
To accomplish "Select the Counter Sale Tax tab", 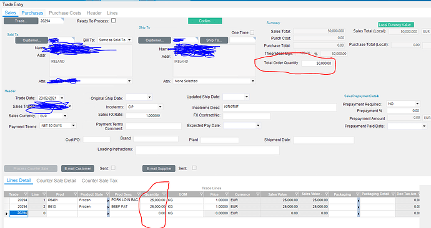I will point(99,181).
